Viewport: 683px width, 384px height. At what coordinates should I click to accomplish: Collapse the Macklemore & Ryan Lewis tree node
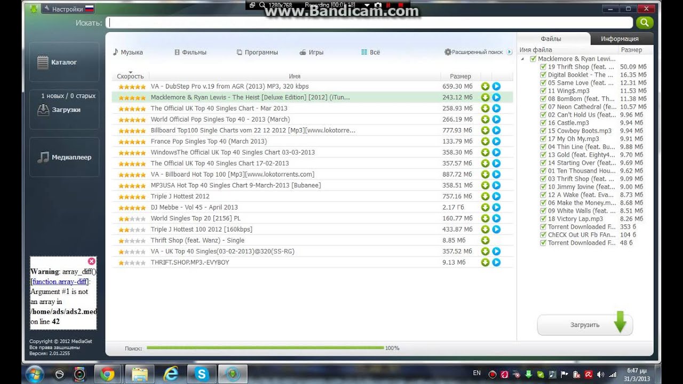tap(522, 59)
